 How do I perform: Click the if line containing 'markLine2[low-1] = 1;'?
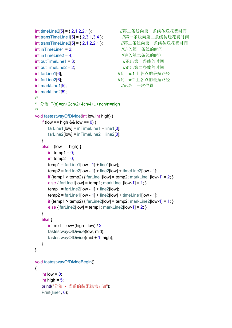click(x=111, y=201)
